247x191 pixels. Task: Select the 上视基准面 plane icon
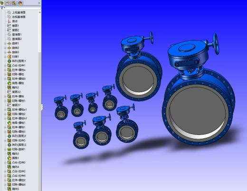coord(9,12)
